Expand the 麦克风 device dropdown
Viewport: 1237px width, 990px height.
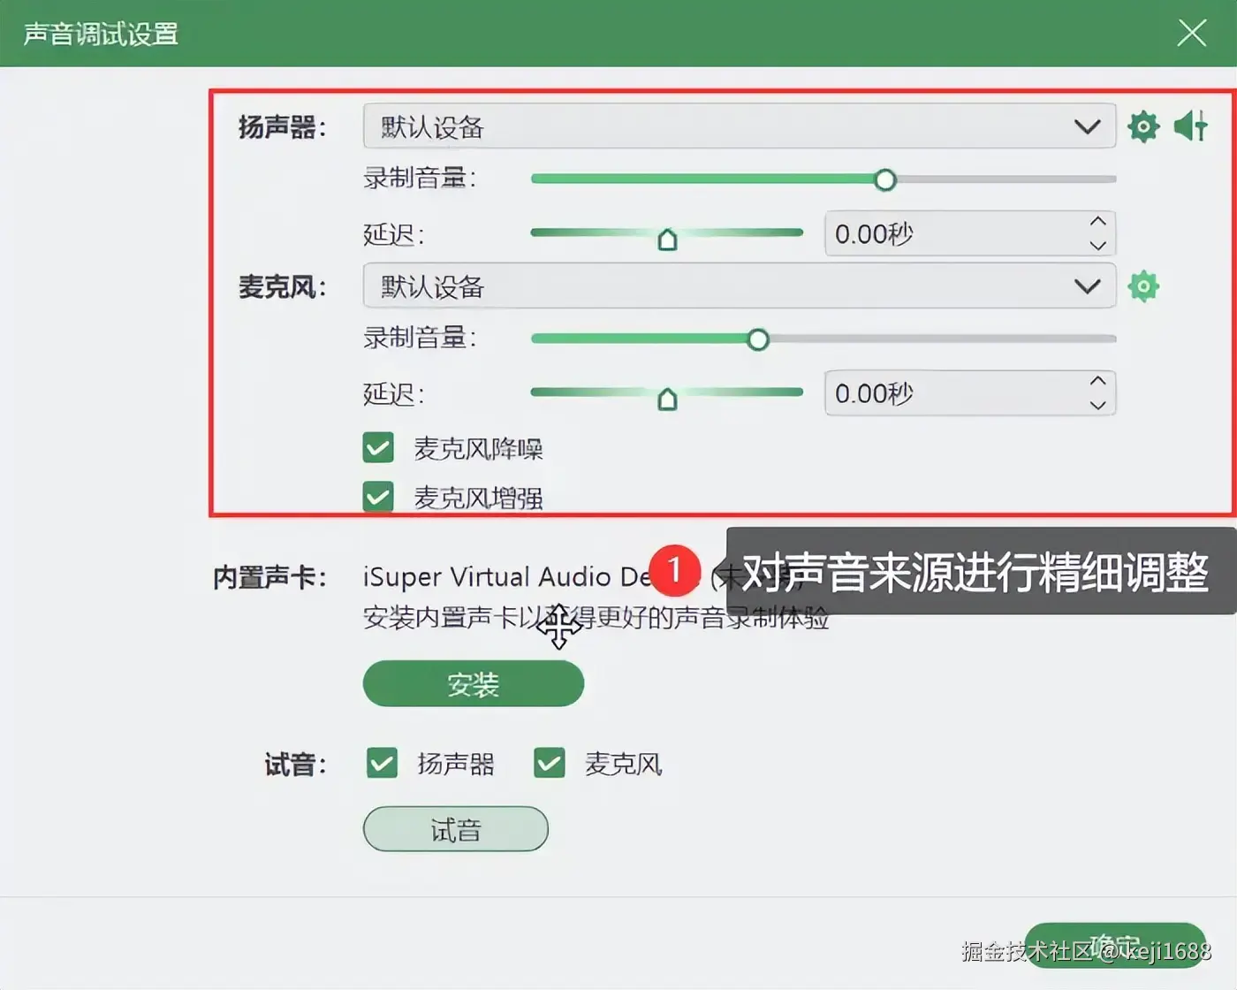[740, 286]
